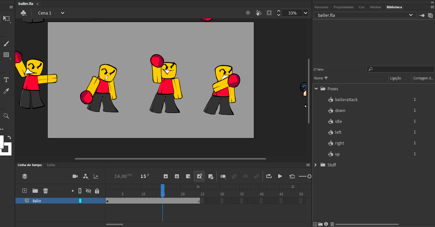
Task: Switch to the Propriedades tab
Action: 344,7
